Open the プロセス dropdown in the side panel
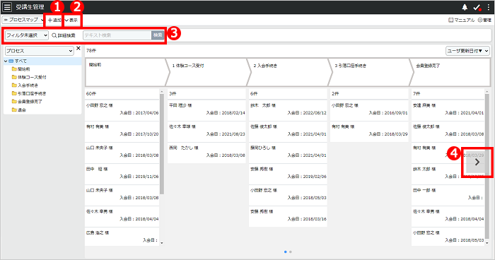Viewport: 495px width, 260px height. click(x=40, y=50)
